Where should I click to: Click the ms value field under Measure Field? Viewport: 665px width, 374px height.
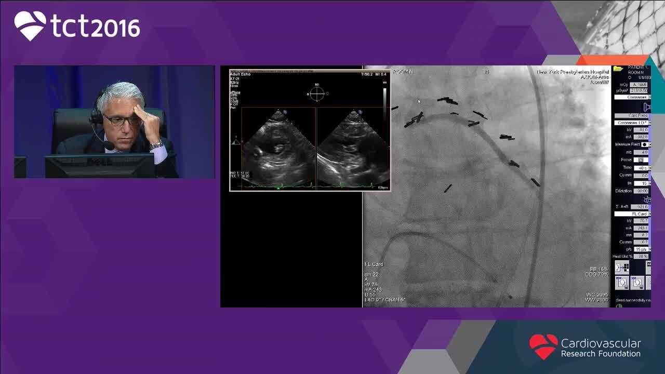[x=641, y=152]
